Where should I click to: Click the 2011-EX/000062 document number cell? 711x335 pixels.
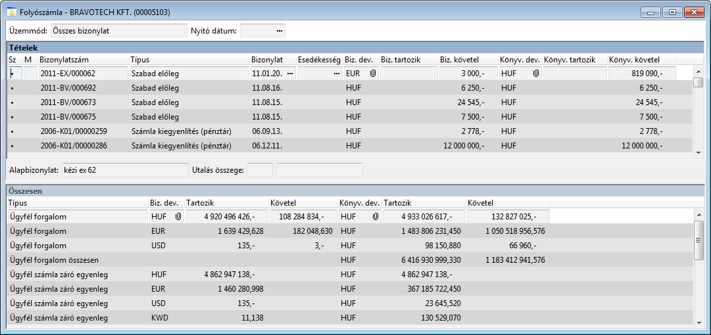[84, 73]
